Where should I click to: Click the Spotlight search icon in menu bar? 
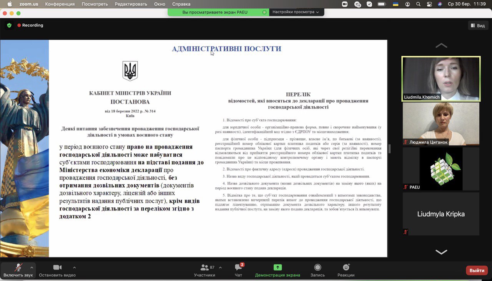point(418,4)
